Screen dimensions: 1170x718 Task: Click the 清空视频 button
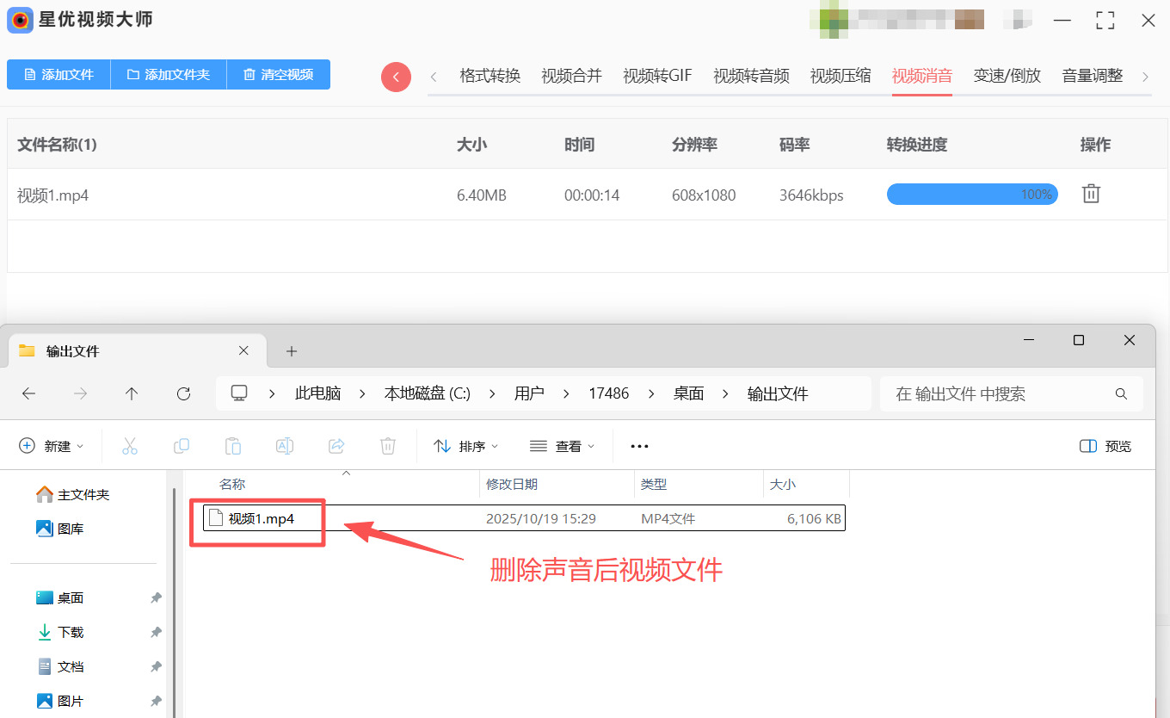278,75
